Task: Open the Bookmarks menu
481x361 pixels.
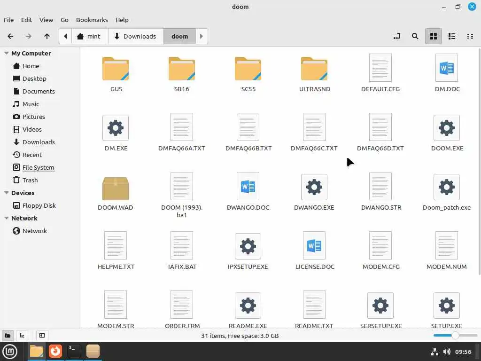Action: click(x=92, y=20)
